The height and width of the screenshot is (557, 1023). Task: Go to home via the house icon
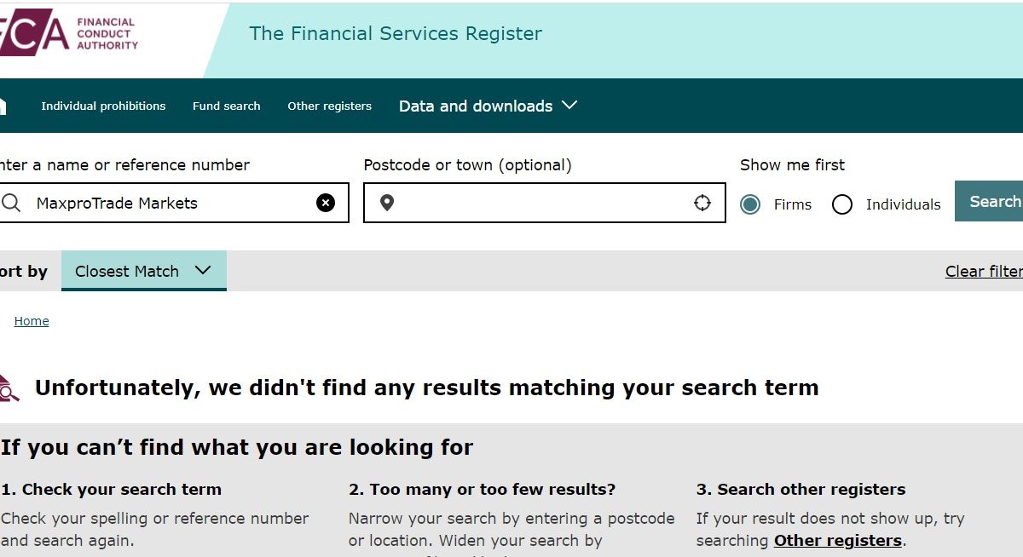pos(3,106)
